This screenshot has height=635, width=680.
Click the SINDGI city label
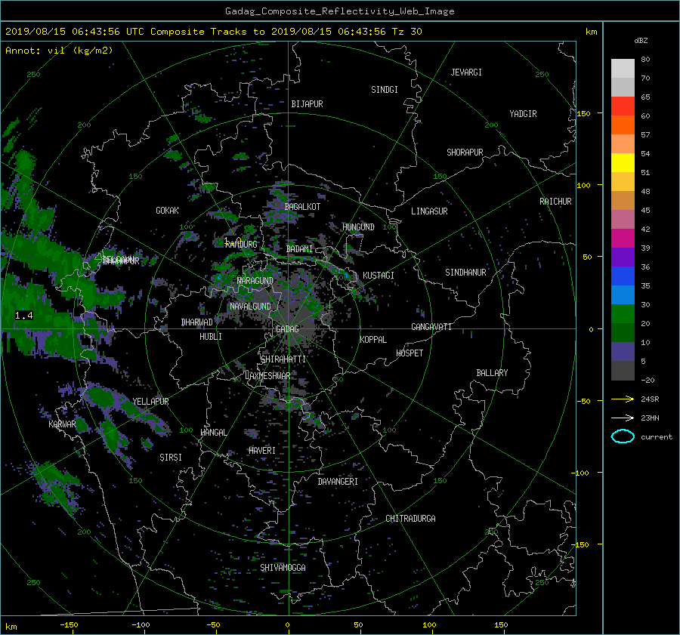(x=385, y=90)
